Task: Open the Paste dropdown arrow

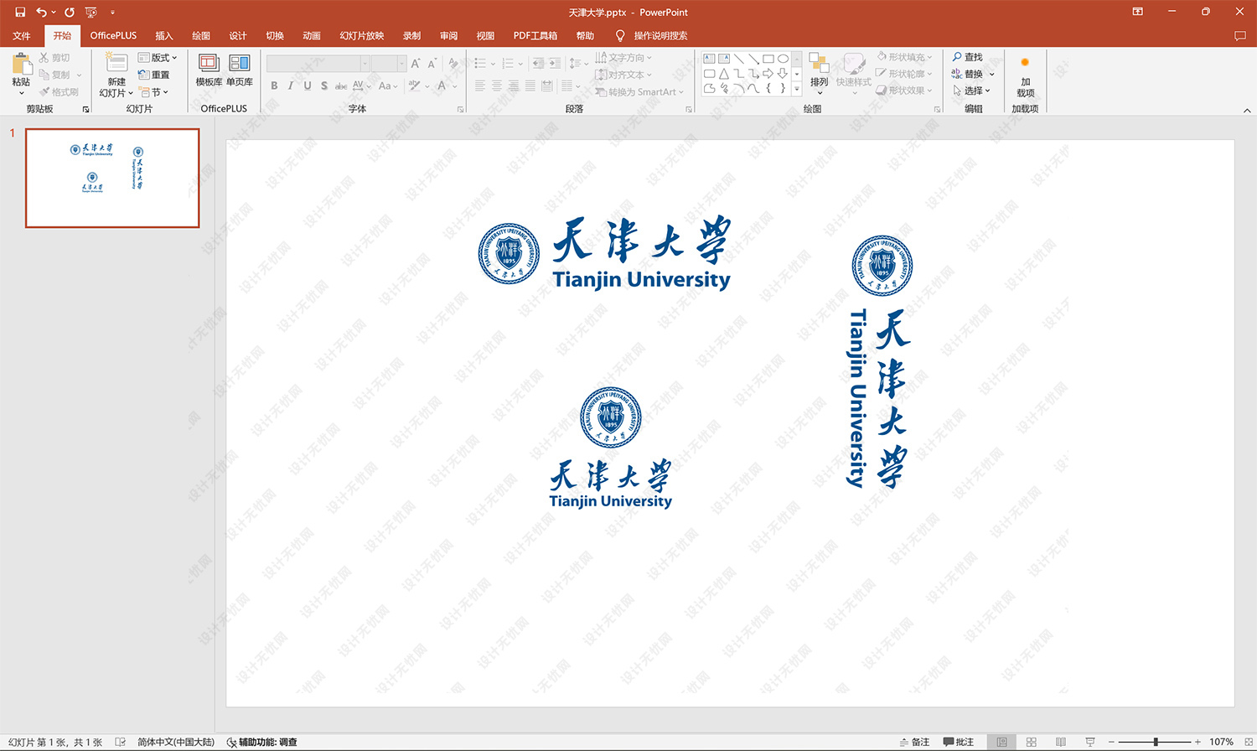Action: tap(21, 93)
